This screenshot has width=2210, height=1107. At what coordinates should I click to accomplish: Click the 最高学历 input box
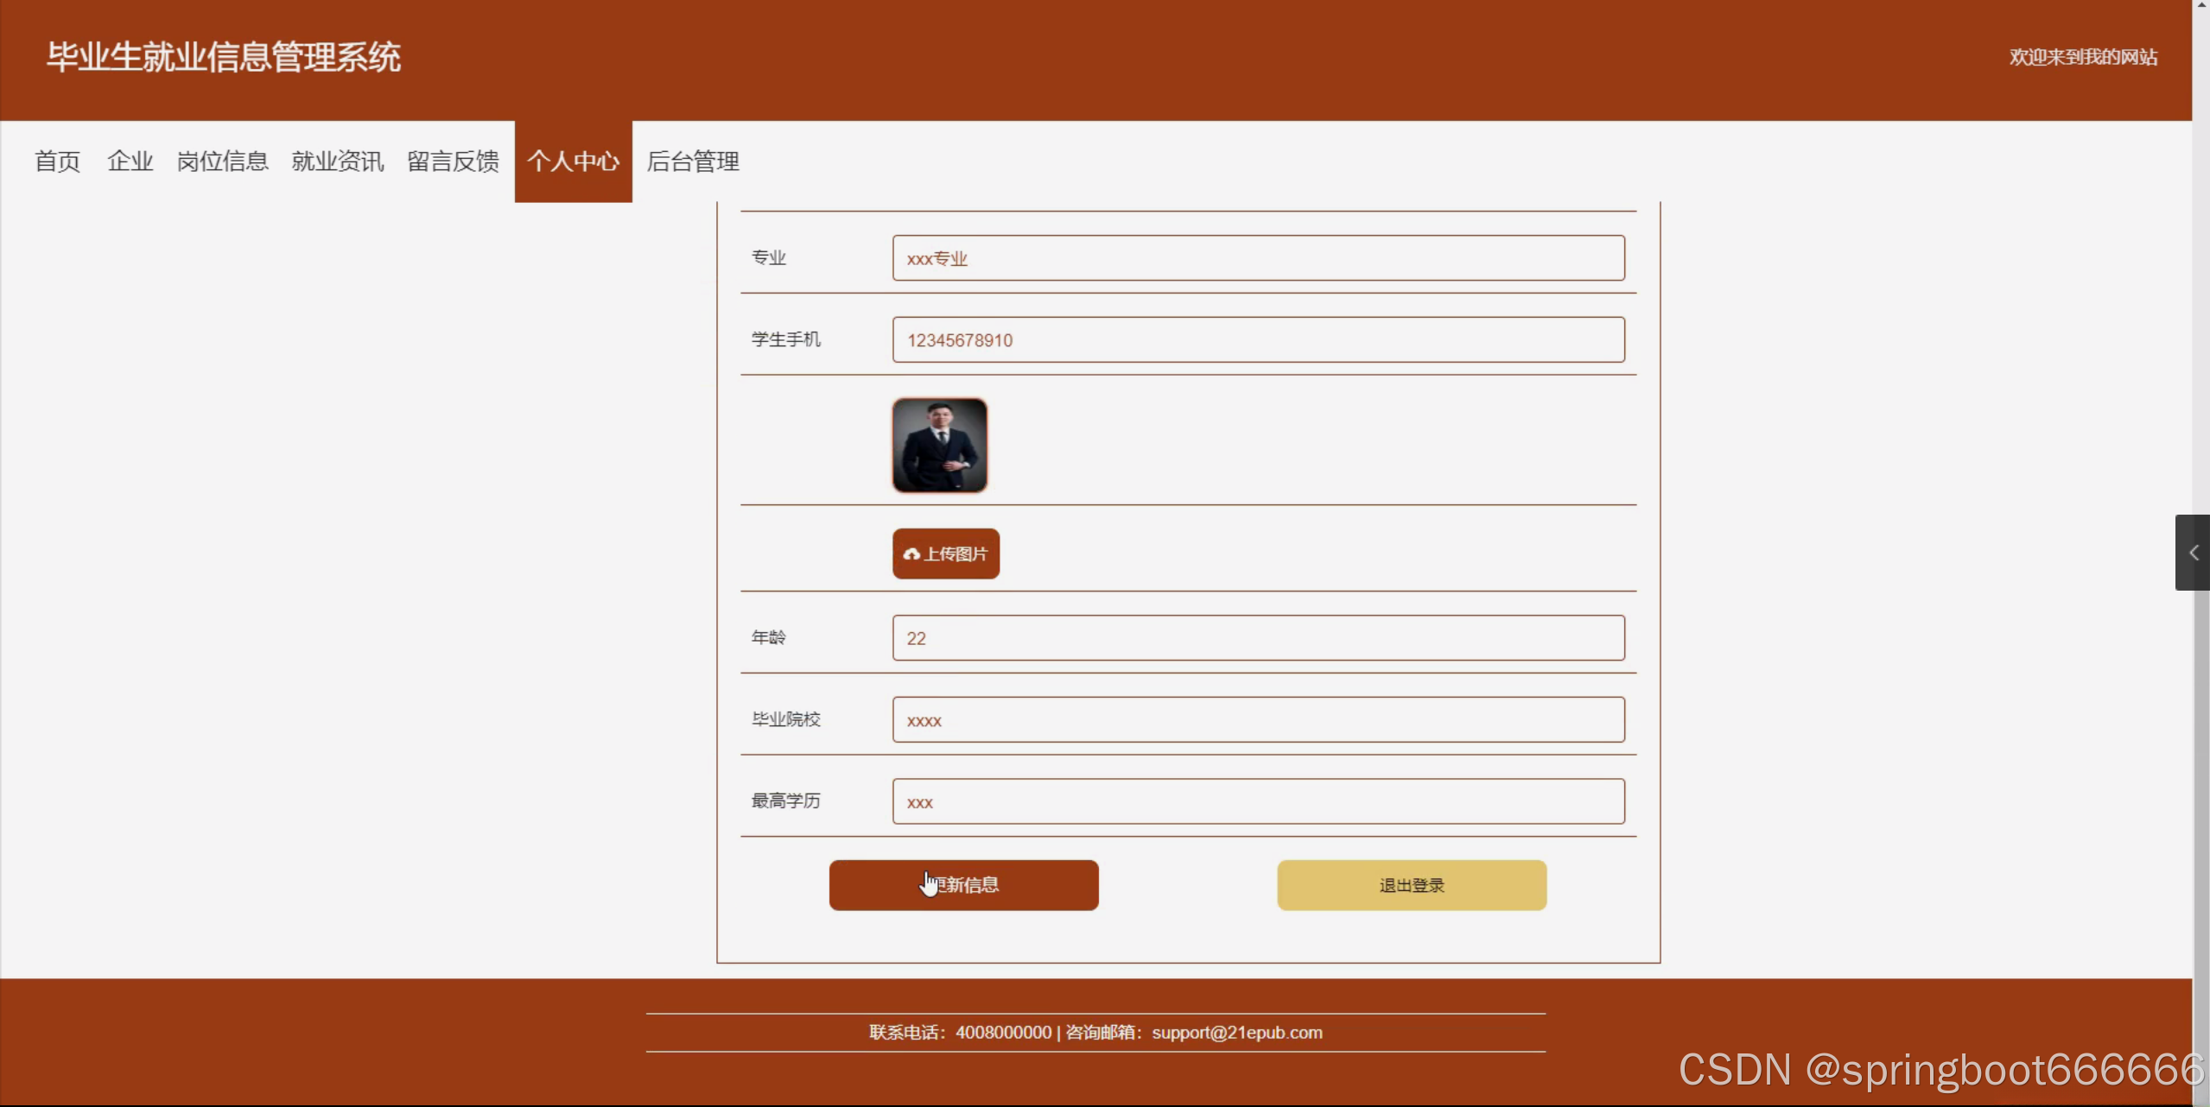1258,801
